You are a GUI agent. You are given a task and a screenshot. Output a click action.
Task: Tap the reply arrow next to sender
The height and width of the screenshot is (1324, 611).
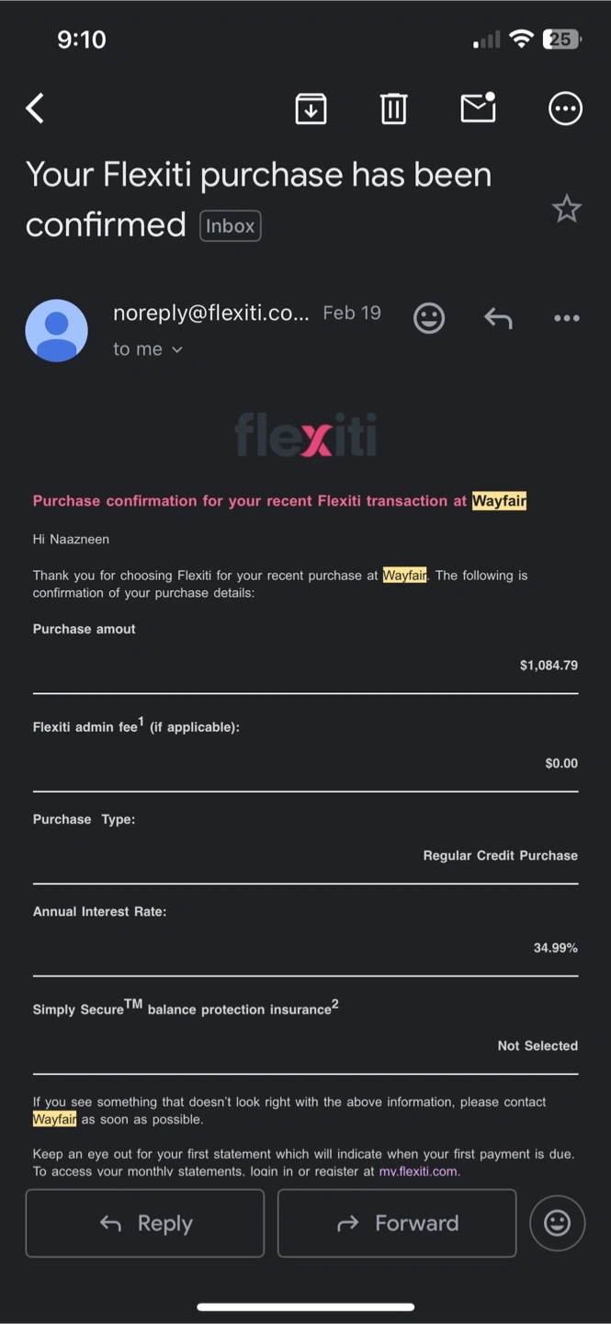tap(498, 318)
